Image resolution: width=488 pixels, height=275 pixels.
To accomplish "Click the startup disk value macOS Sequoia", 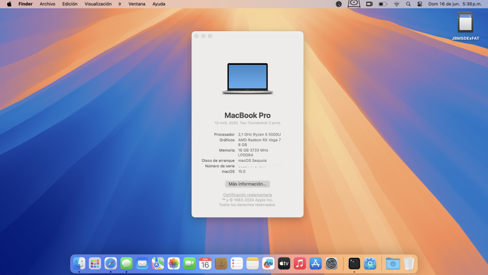I will click(252, 160).
